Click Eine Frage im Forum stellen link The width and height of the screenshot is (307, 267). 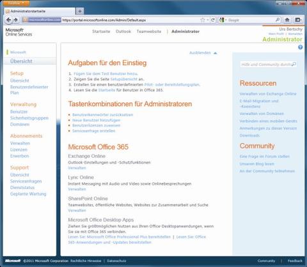pyautogui.click(x=265, y=156)
